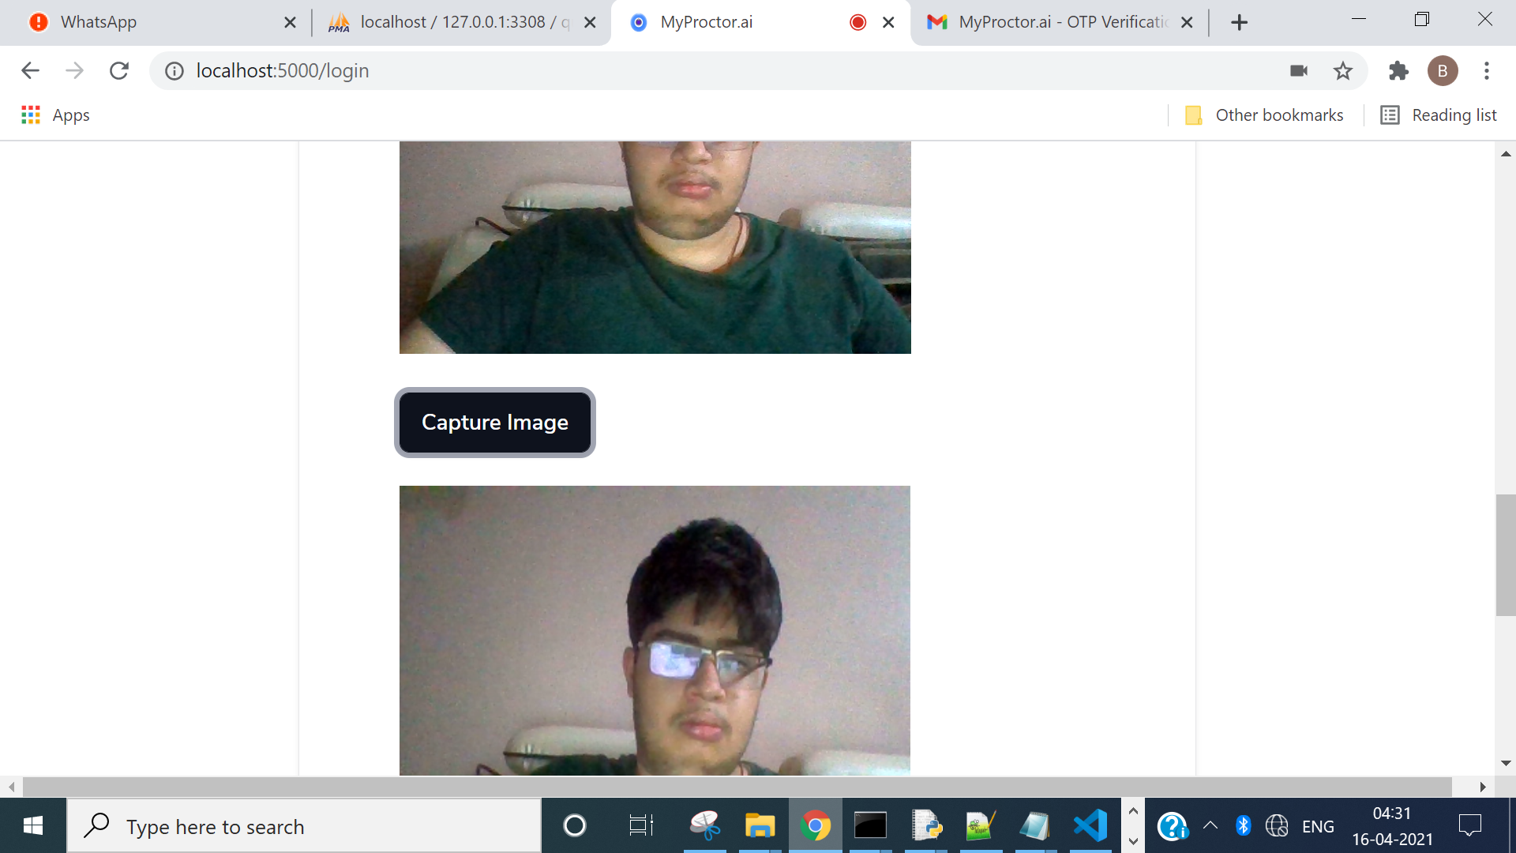Open the Extensions puzzle icon
The width and height of the screenshot is (1516, 853).
tap(1398, 71)
